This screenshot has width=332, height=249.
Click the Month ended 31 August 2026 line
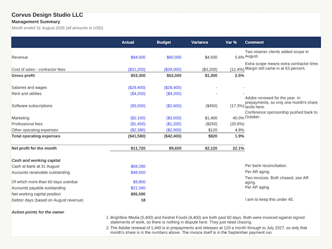tap(57, 28)
